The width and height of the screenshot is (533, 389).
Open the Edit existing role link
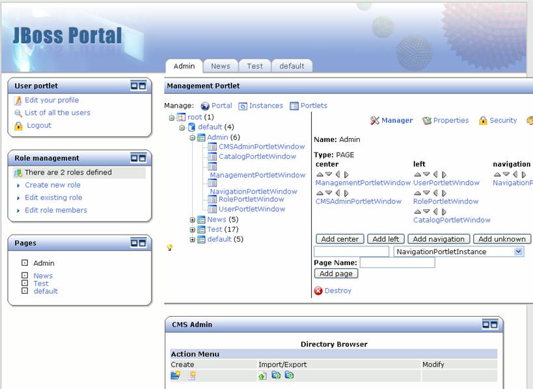(53, 197)
